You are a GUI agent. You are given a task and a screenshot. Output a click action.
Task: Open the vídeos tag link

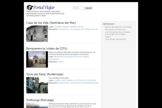tap(61, 62)
